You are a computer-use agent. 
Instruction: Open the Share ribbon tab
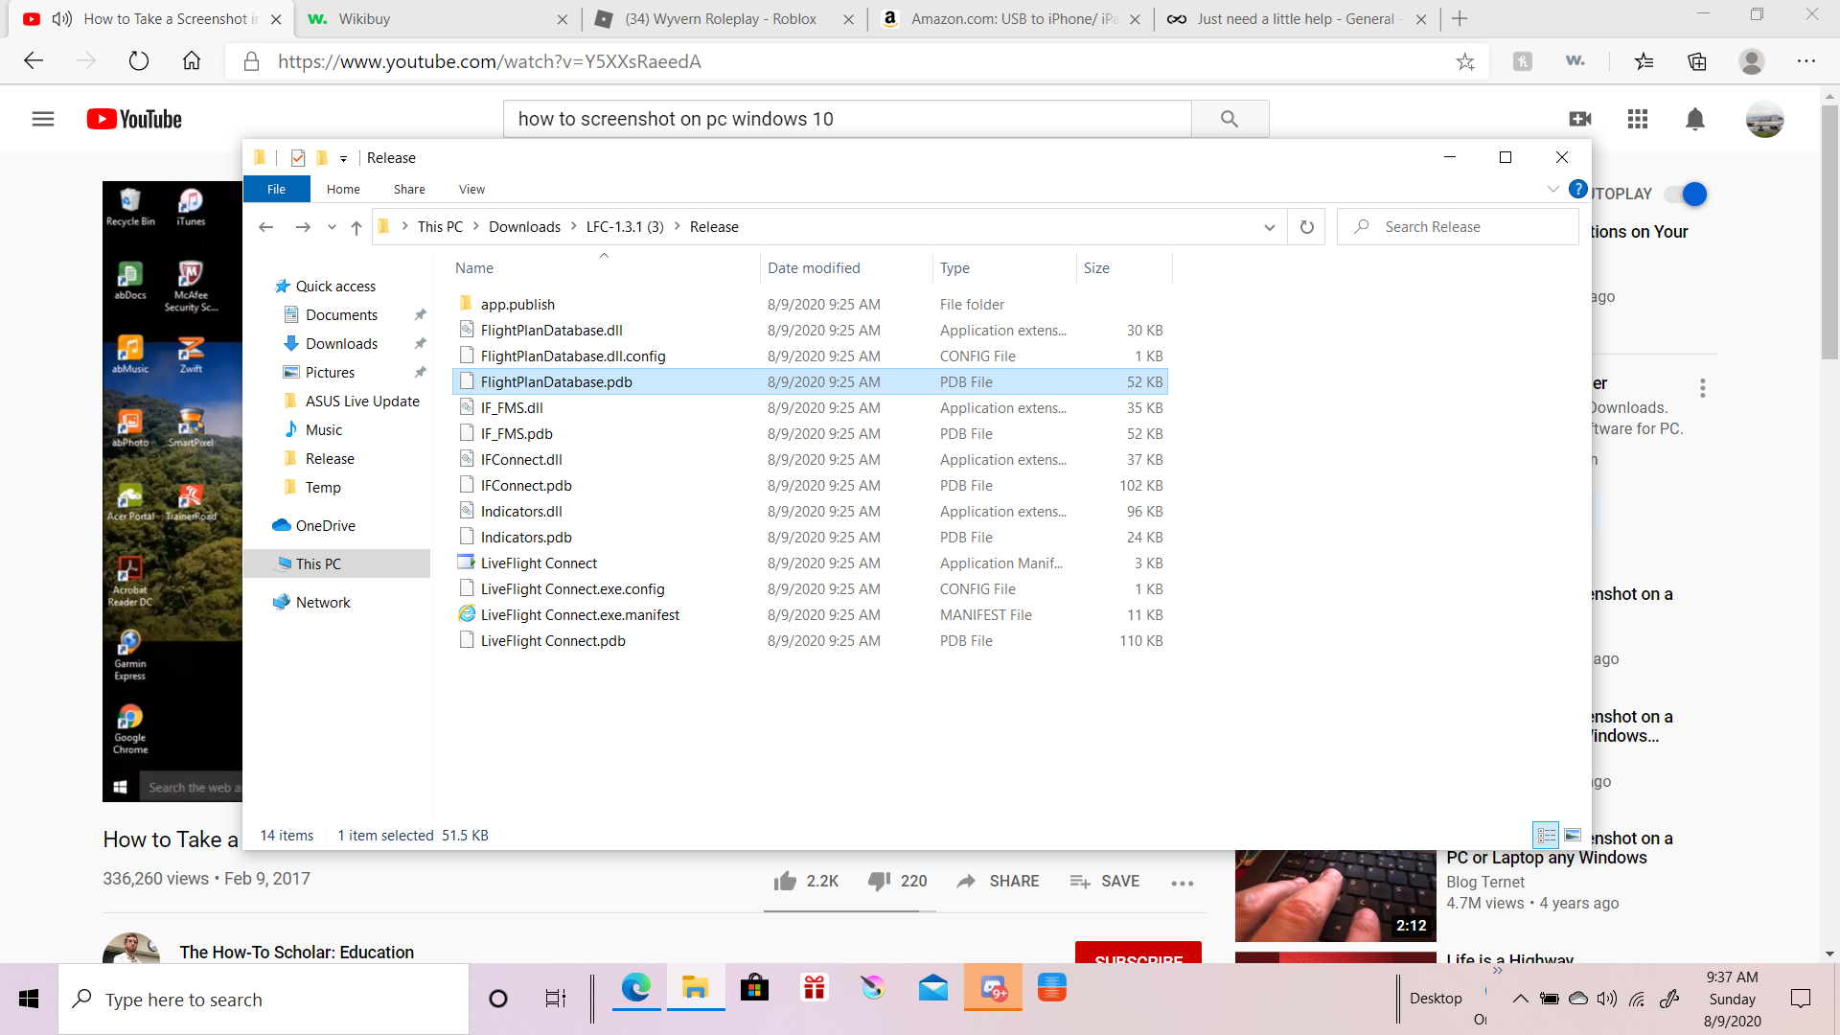click(409, 189)
